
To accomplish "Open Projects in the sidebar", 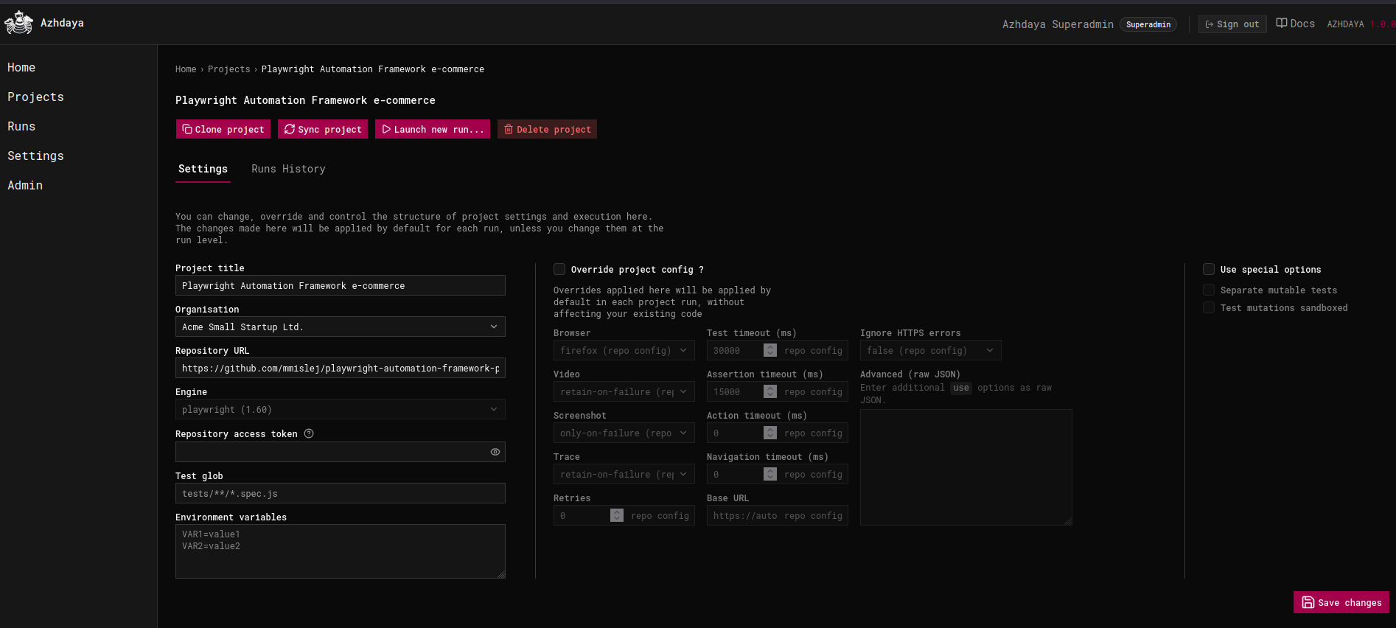I will tap(35, 97).
